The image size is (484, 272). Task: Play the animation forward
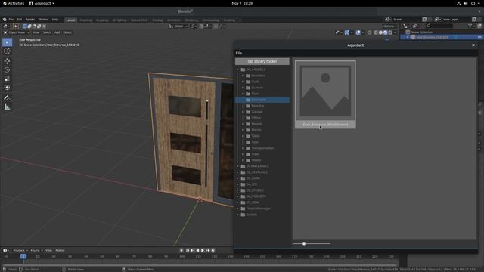[x=203, y=250]
